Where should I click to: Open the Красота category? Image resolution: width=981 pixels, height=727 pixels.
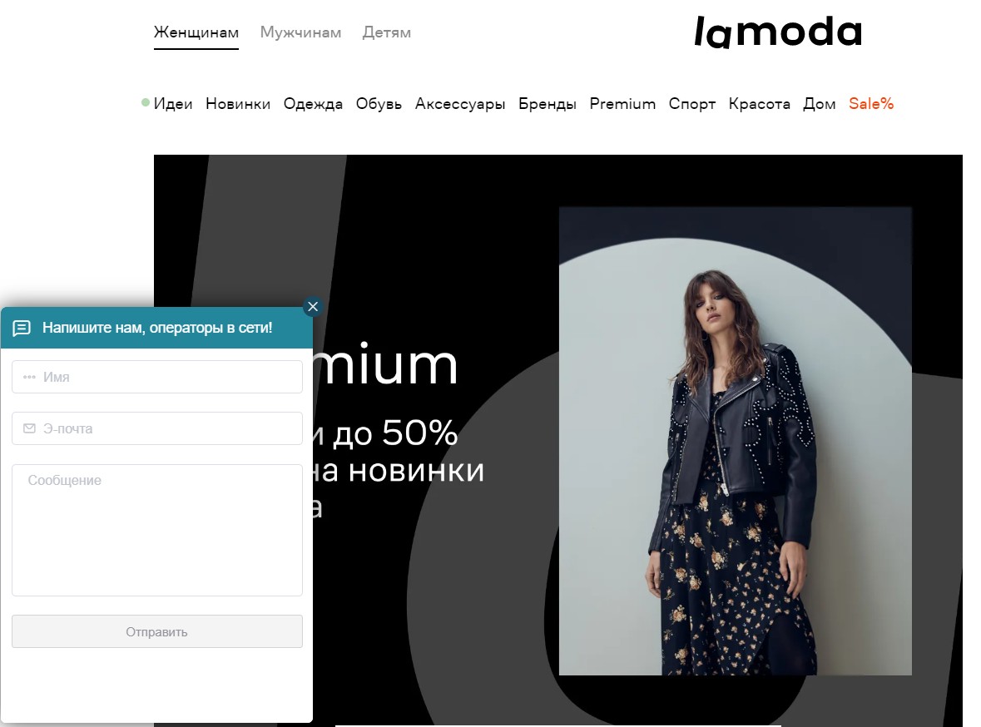click(760, 104)
